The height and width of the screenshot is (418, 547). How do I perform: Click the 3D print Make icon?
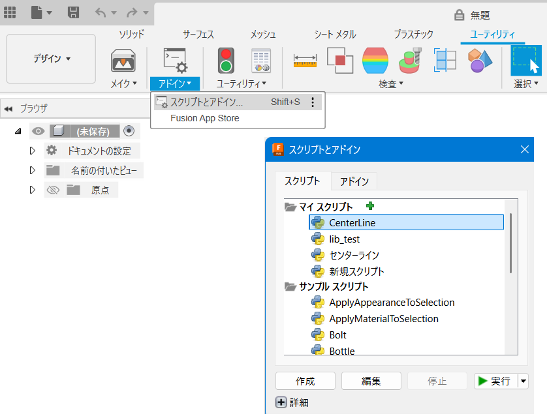click(x=123, y=61)
